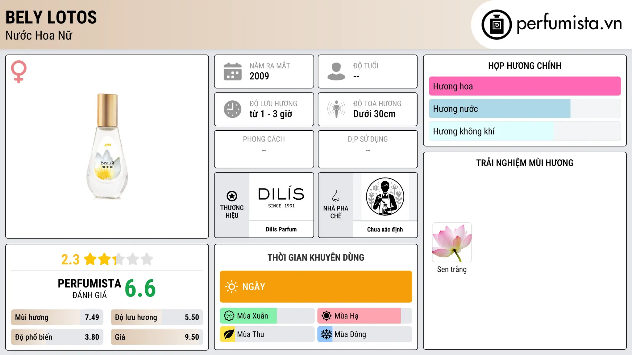Click the Mùa Đông season bar
632x355 pixels.
tap(365, 334)
